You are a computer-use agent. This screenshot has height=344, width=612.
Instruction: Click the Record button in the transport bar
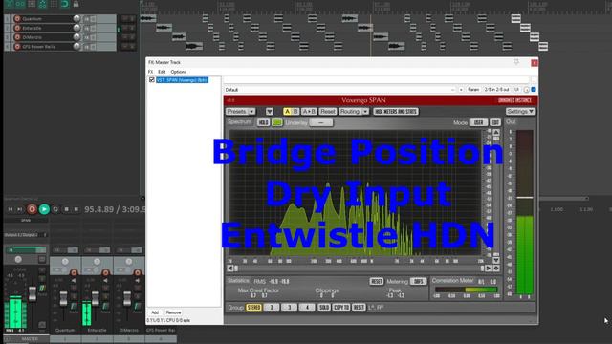tap(32, 209)
